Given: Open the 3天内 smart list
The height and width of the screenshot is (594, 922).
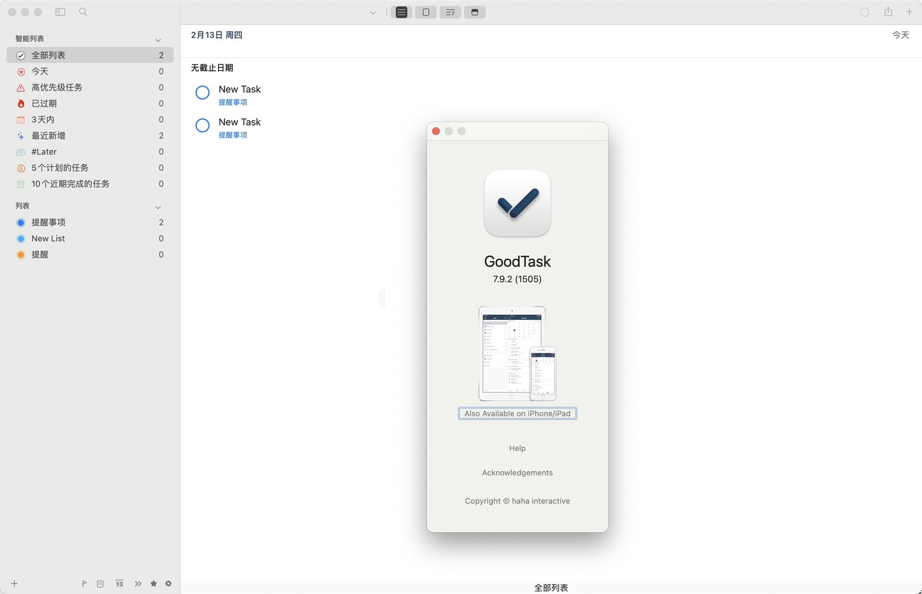Looking at the screenshot, I should [90, 120].
